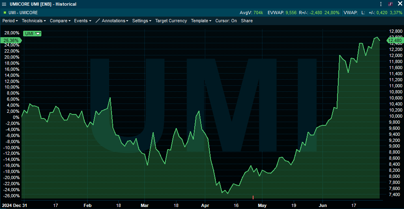404x209 pixels.
Task: Click the 25,36% current value tag
Action: click(11, 40)
